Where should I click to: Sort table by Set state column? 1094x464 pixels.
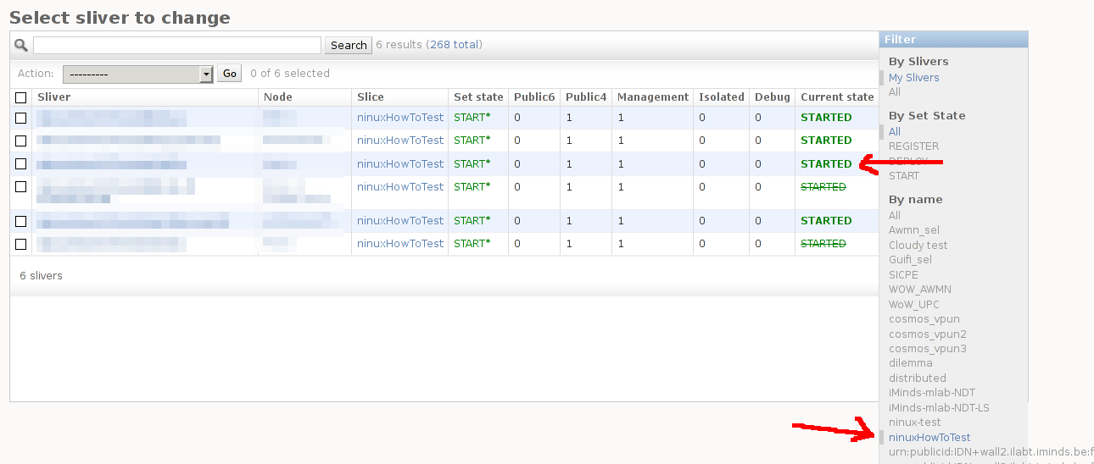(478, 97)
